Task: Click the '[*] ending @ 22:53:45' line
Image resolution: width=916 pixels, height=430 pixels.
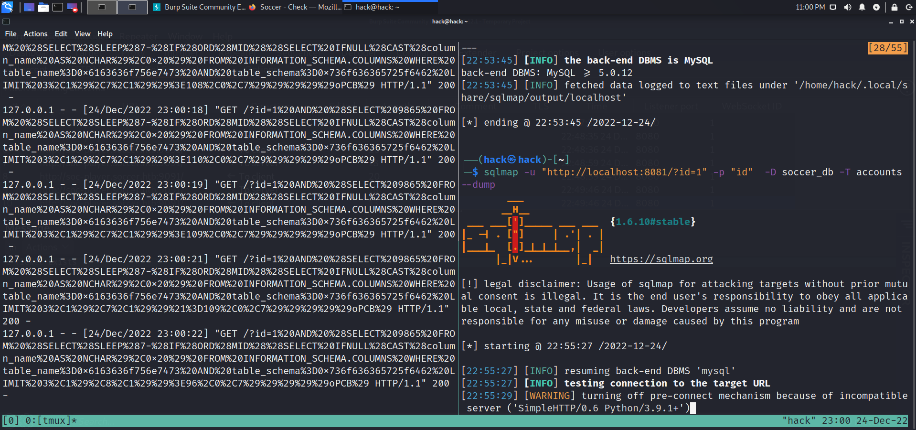Action: tap(558, 122)
